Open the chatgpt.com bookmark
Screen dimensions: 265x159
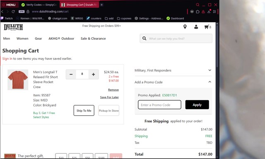58,18
